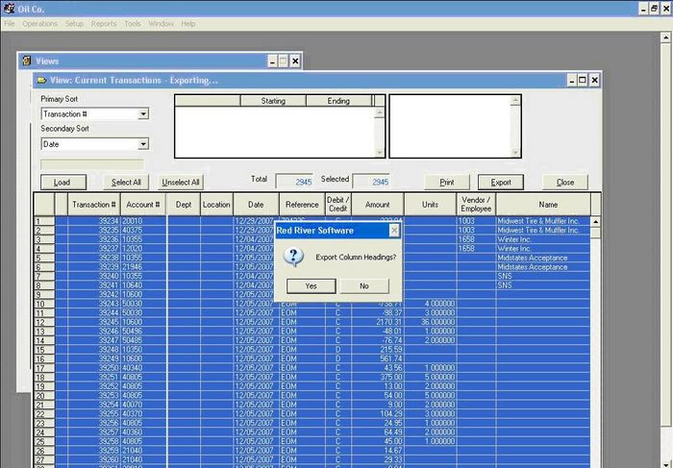
Task: Click the Oil Co. application icon
Action: coord(9,8)
